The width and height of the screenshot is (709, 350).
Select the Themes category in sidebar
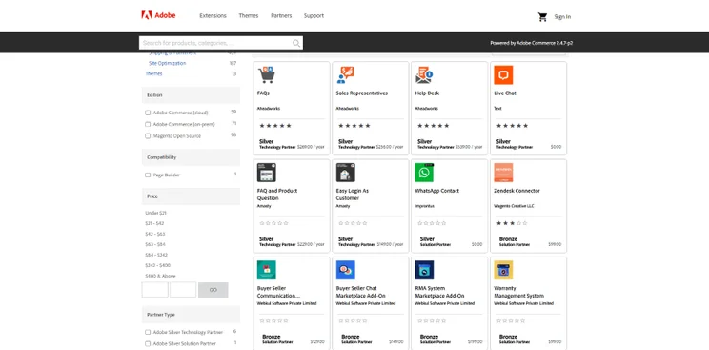[x=153, y=73]
